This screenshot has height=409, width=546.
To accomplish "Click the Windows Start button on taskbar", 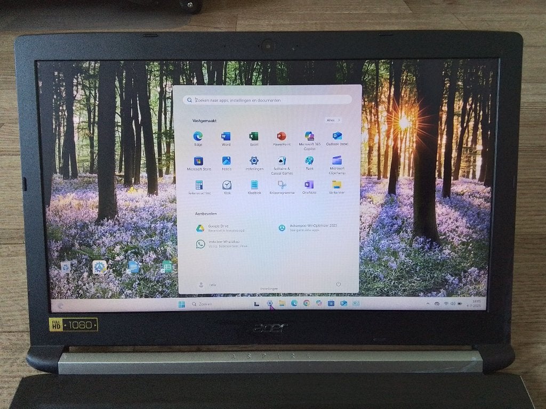I will 181,304.
